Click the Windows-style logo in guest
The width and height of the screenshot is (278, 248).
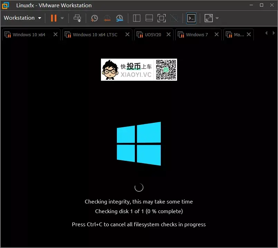(139, 143)
